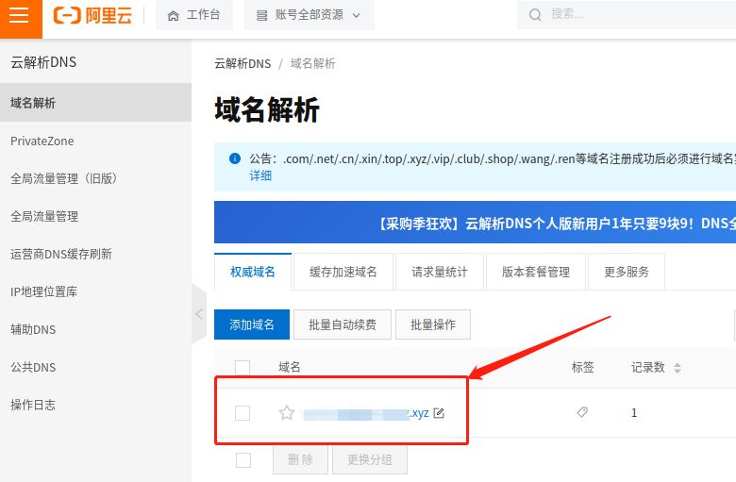Open the 版本套餐管理 tab
This screenshot has height=482, width=736.
[536, 272]
